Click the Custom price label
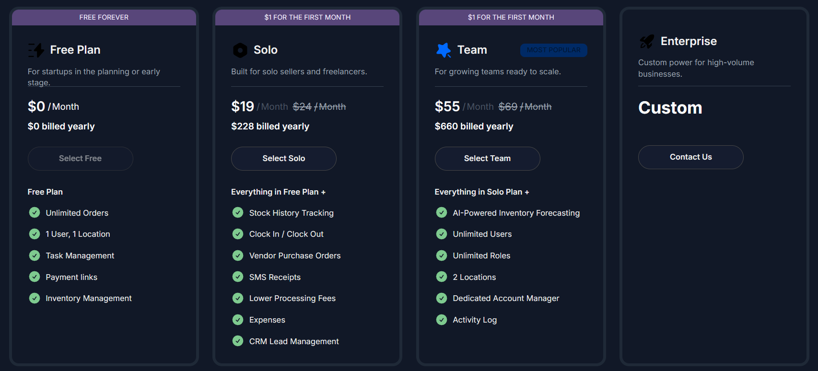Screen dimensions: 818x371 670,108
